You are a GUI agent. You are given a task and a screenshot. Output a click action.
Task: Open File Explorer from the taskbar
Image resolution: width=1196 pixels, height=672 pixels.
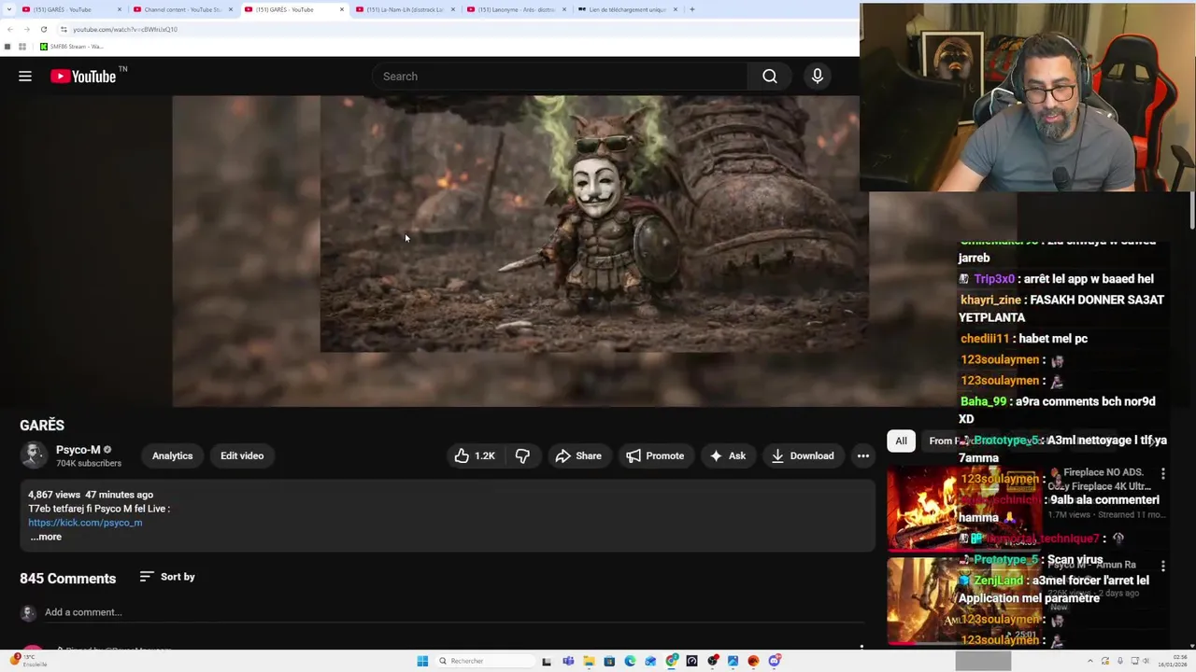click(589, 661)
